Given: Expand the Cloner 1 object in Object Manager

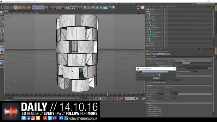Looking at the screenshot, I should 146,46.
